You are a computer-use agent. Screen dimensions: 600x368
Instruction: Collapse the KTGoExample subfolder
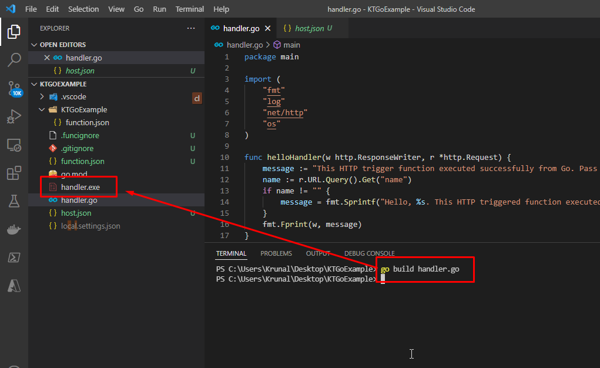point(42,109)
